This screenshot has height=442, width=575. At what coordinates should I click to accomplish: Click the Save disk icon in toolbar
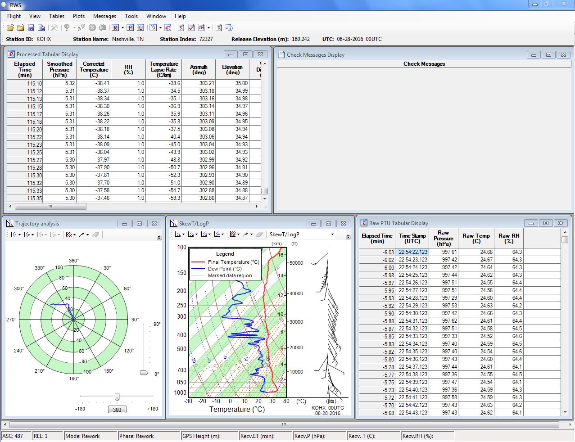(31, 28)
